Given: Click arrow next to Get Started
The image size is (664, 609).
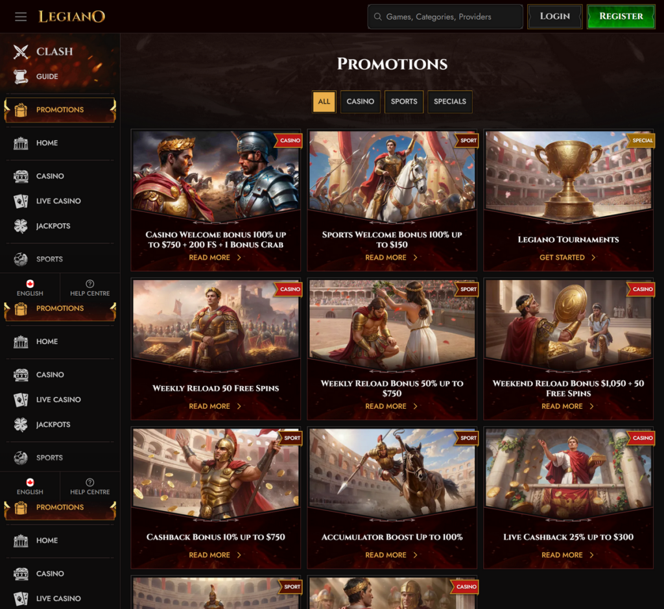Looking at the screenshot, I should click(x=593, y=257).
